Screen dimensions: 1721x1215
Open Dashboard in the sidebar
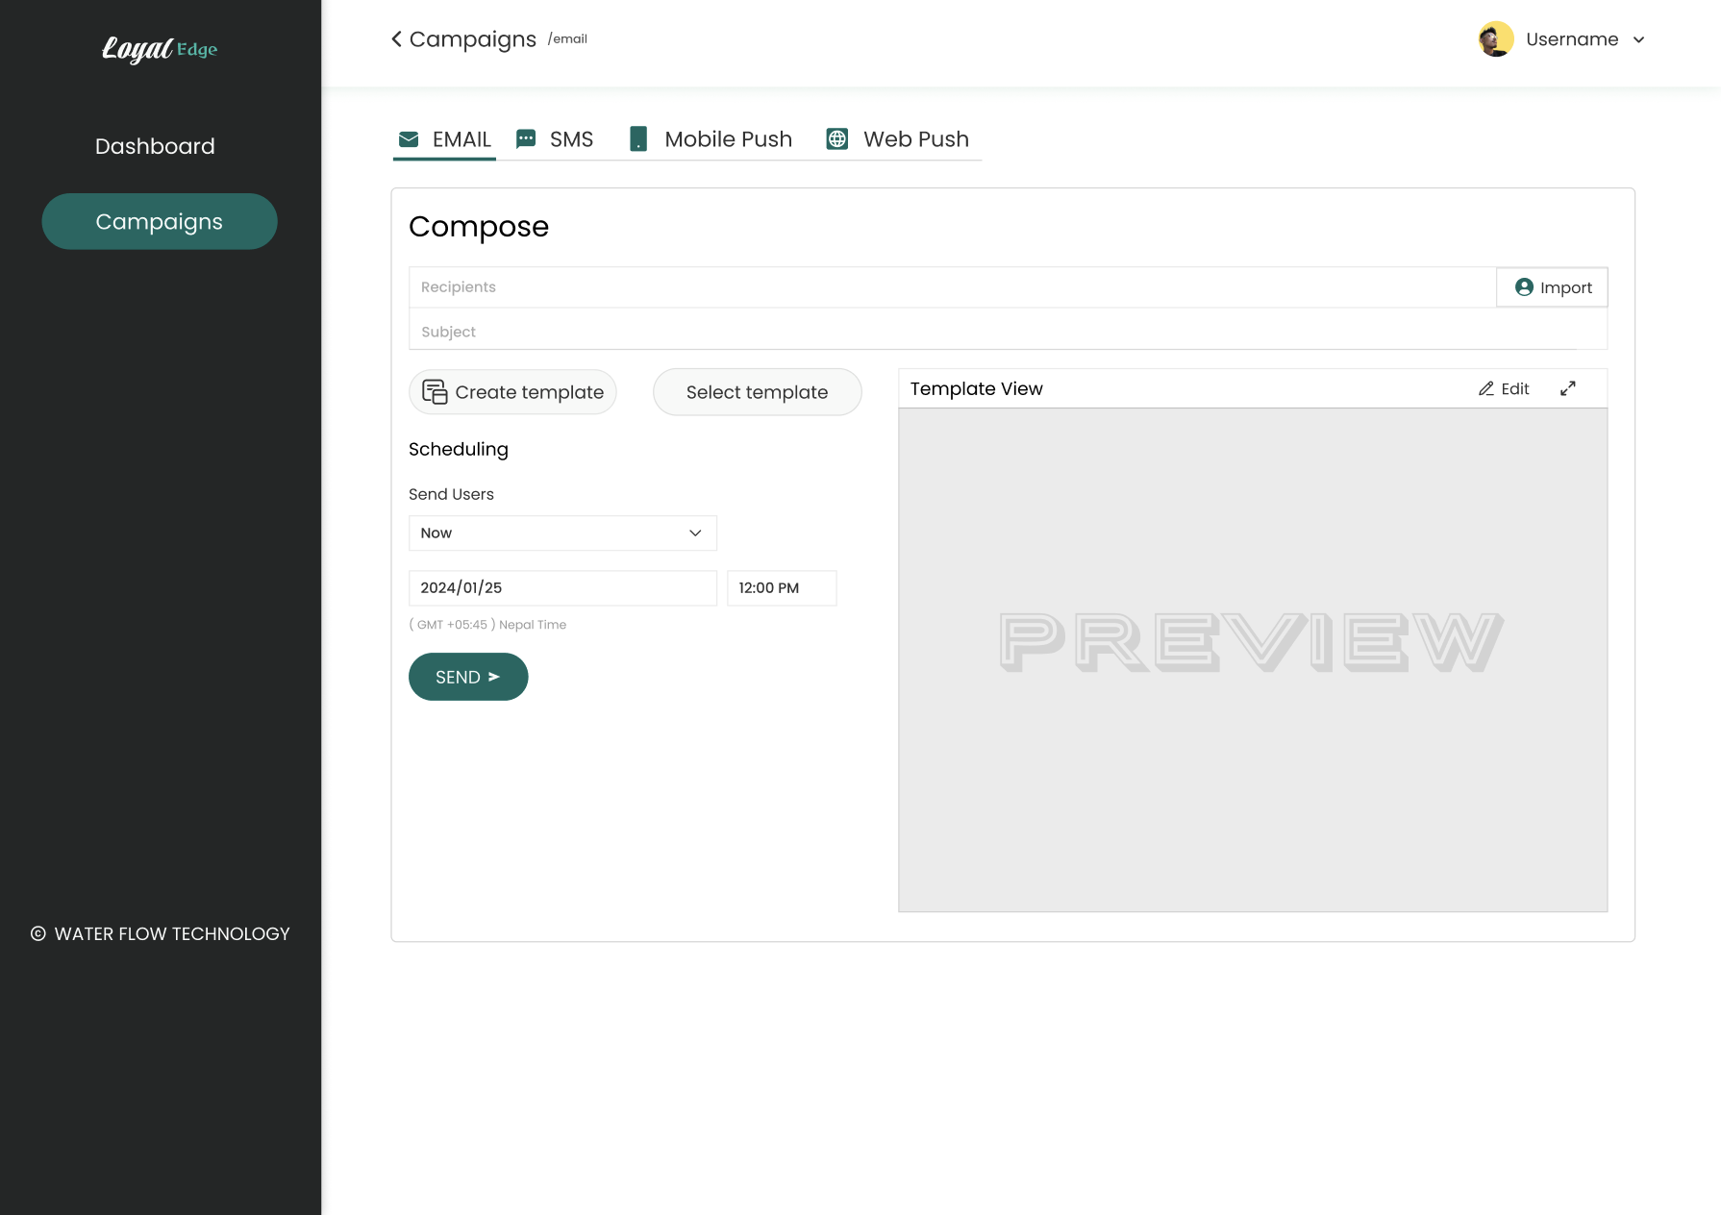[x=155, y=146]
